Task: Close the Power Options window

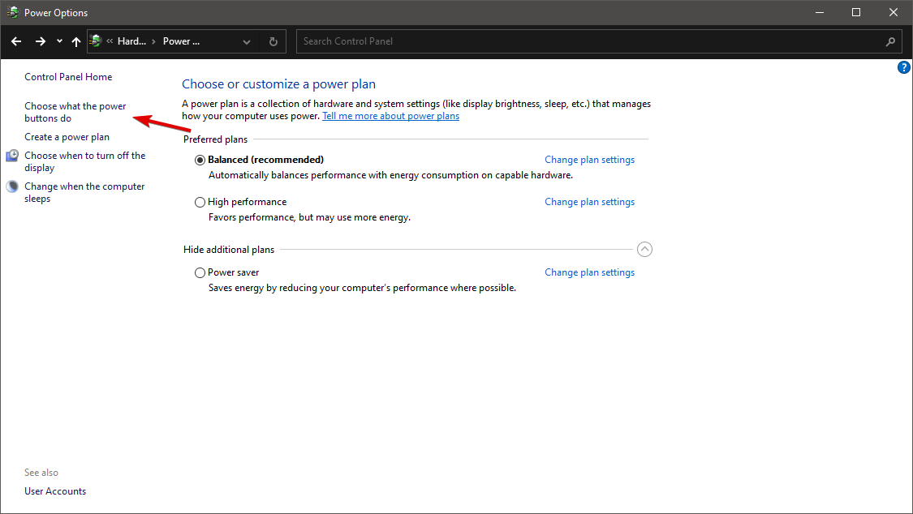Action: (894, 12)
